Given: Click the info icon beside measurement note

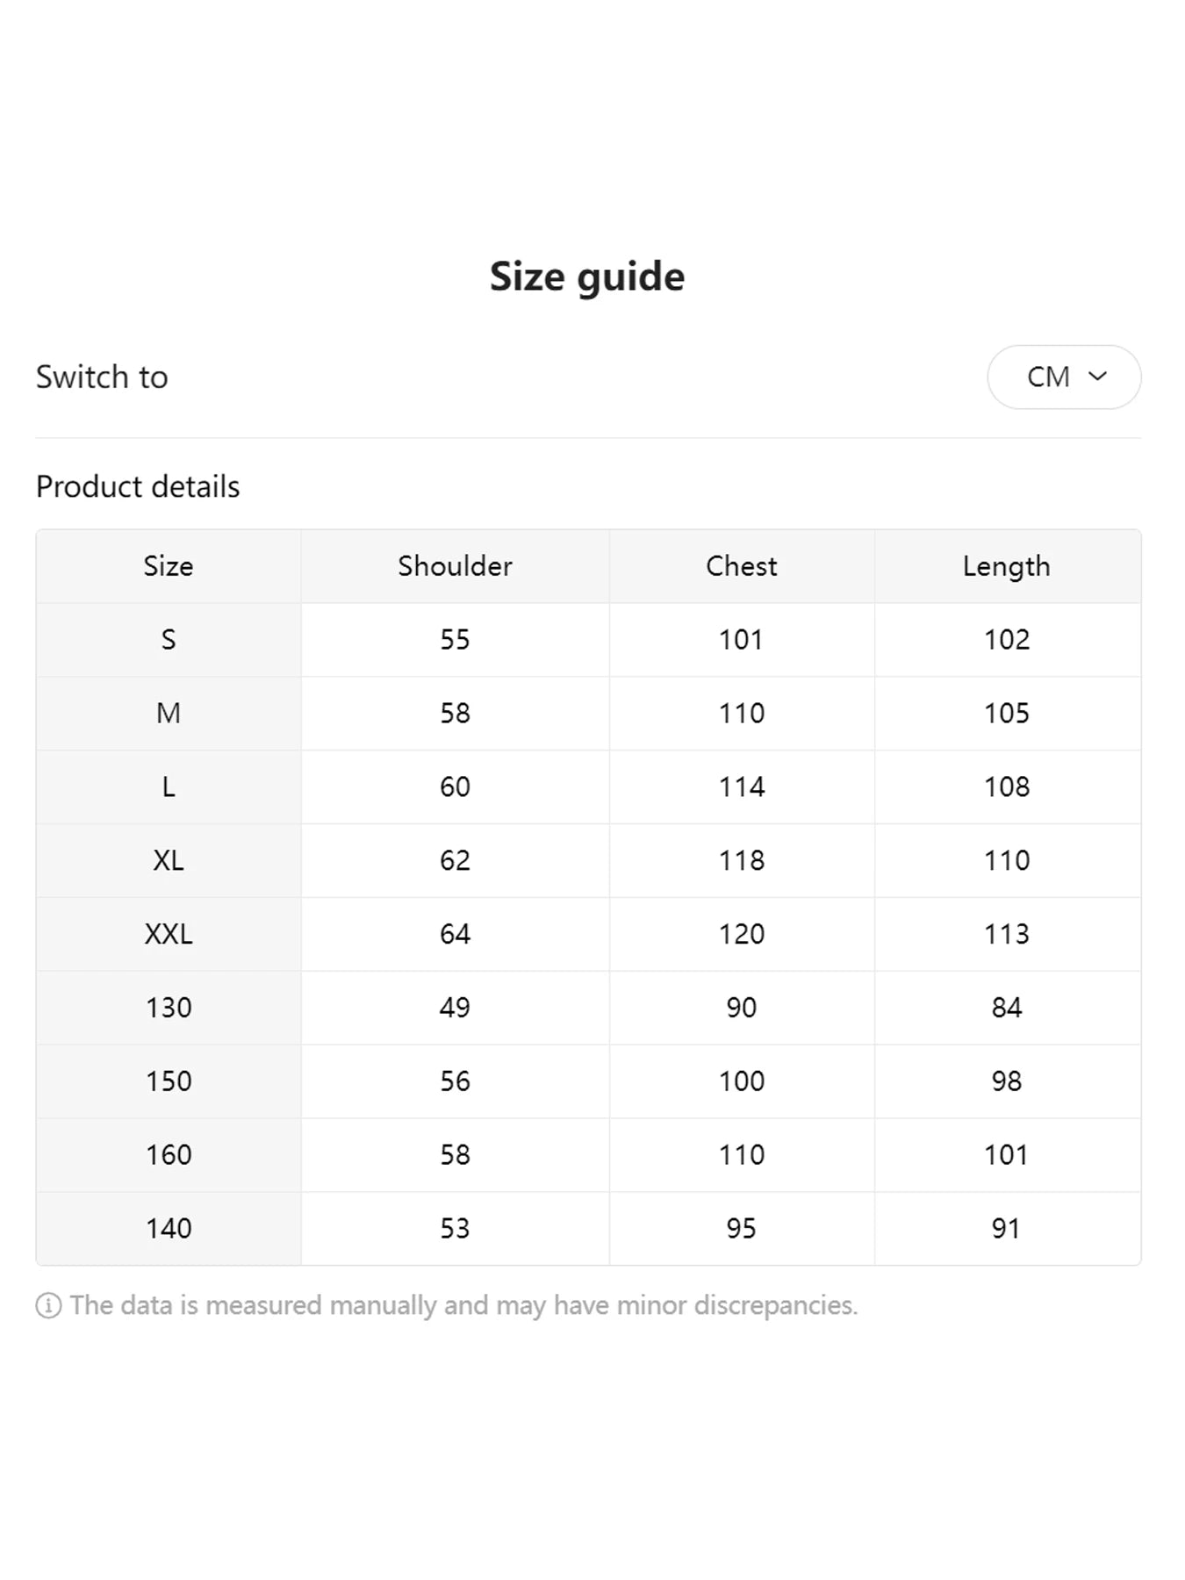Looking at the screenshot, I should [x=48, y=1305].
